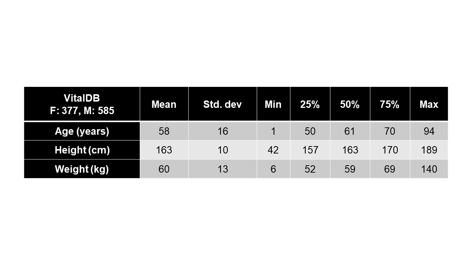Select the Std. dev column header
Viewport: 472px width, 265px height.
tap(222, 104)
